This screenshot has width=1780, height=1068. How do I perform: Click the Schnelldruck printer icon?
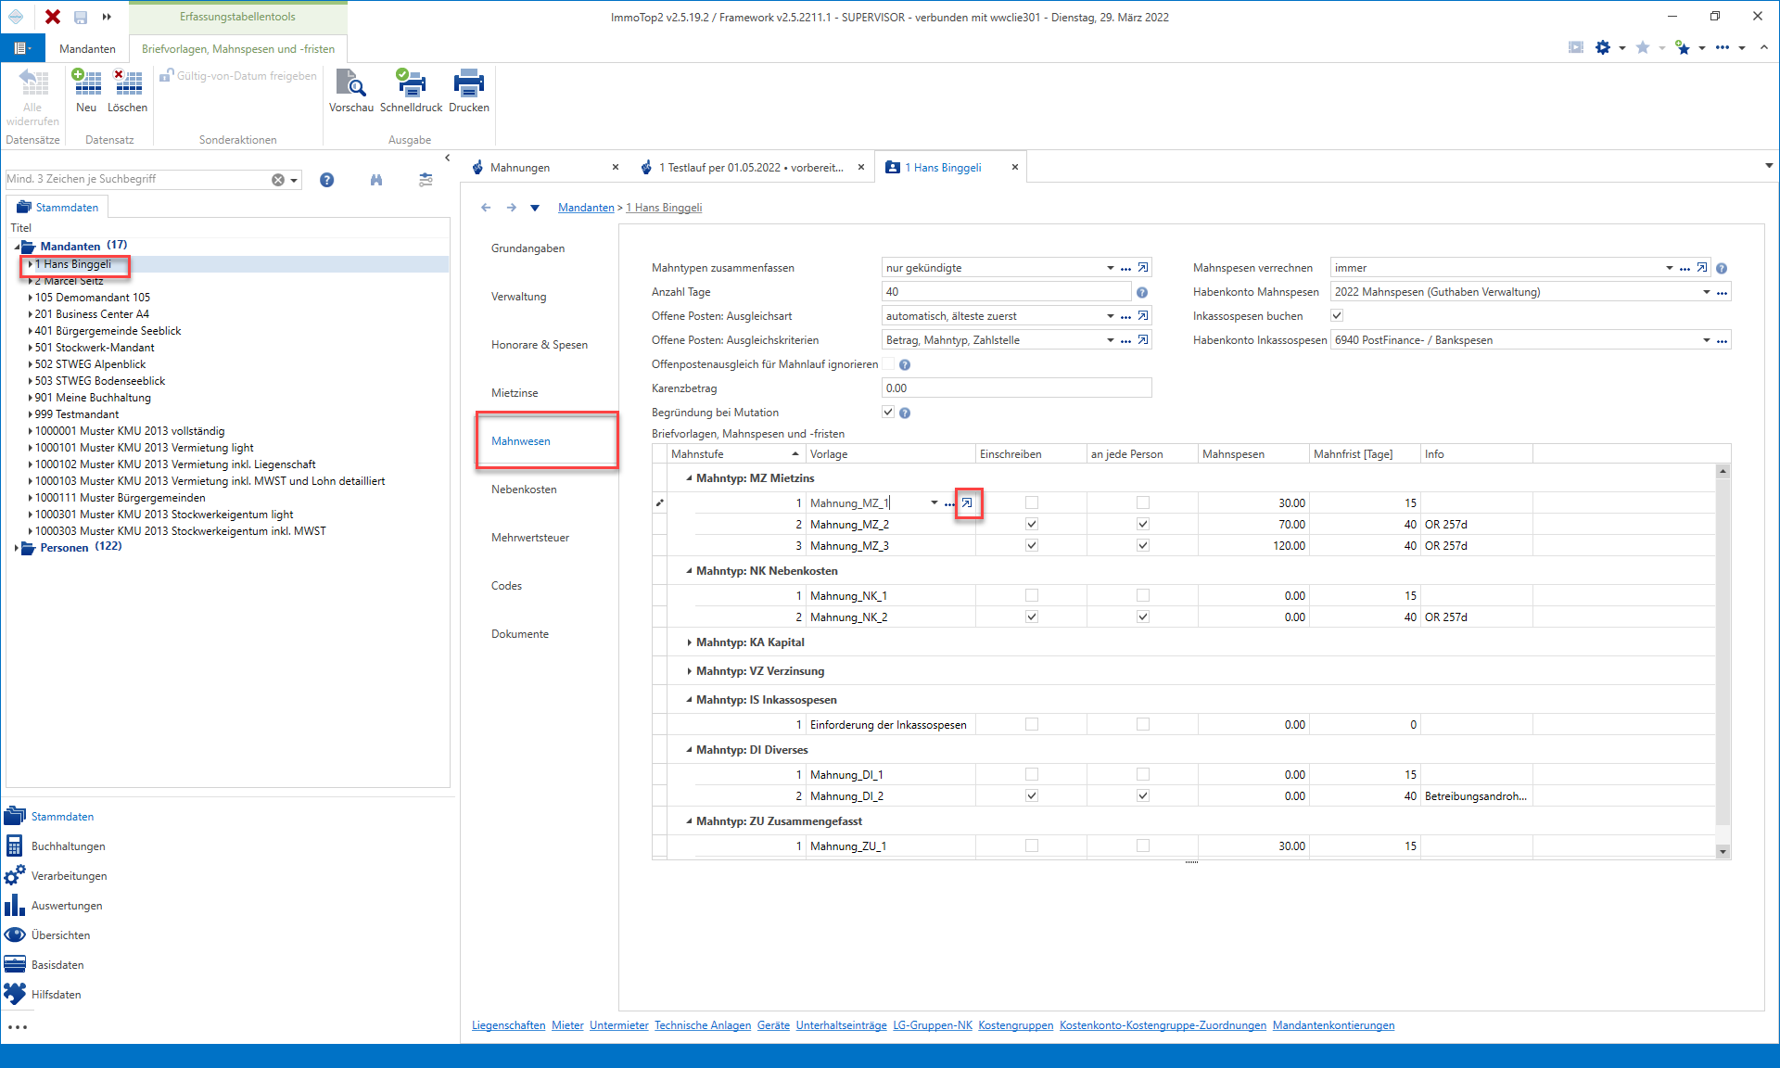411,83
